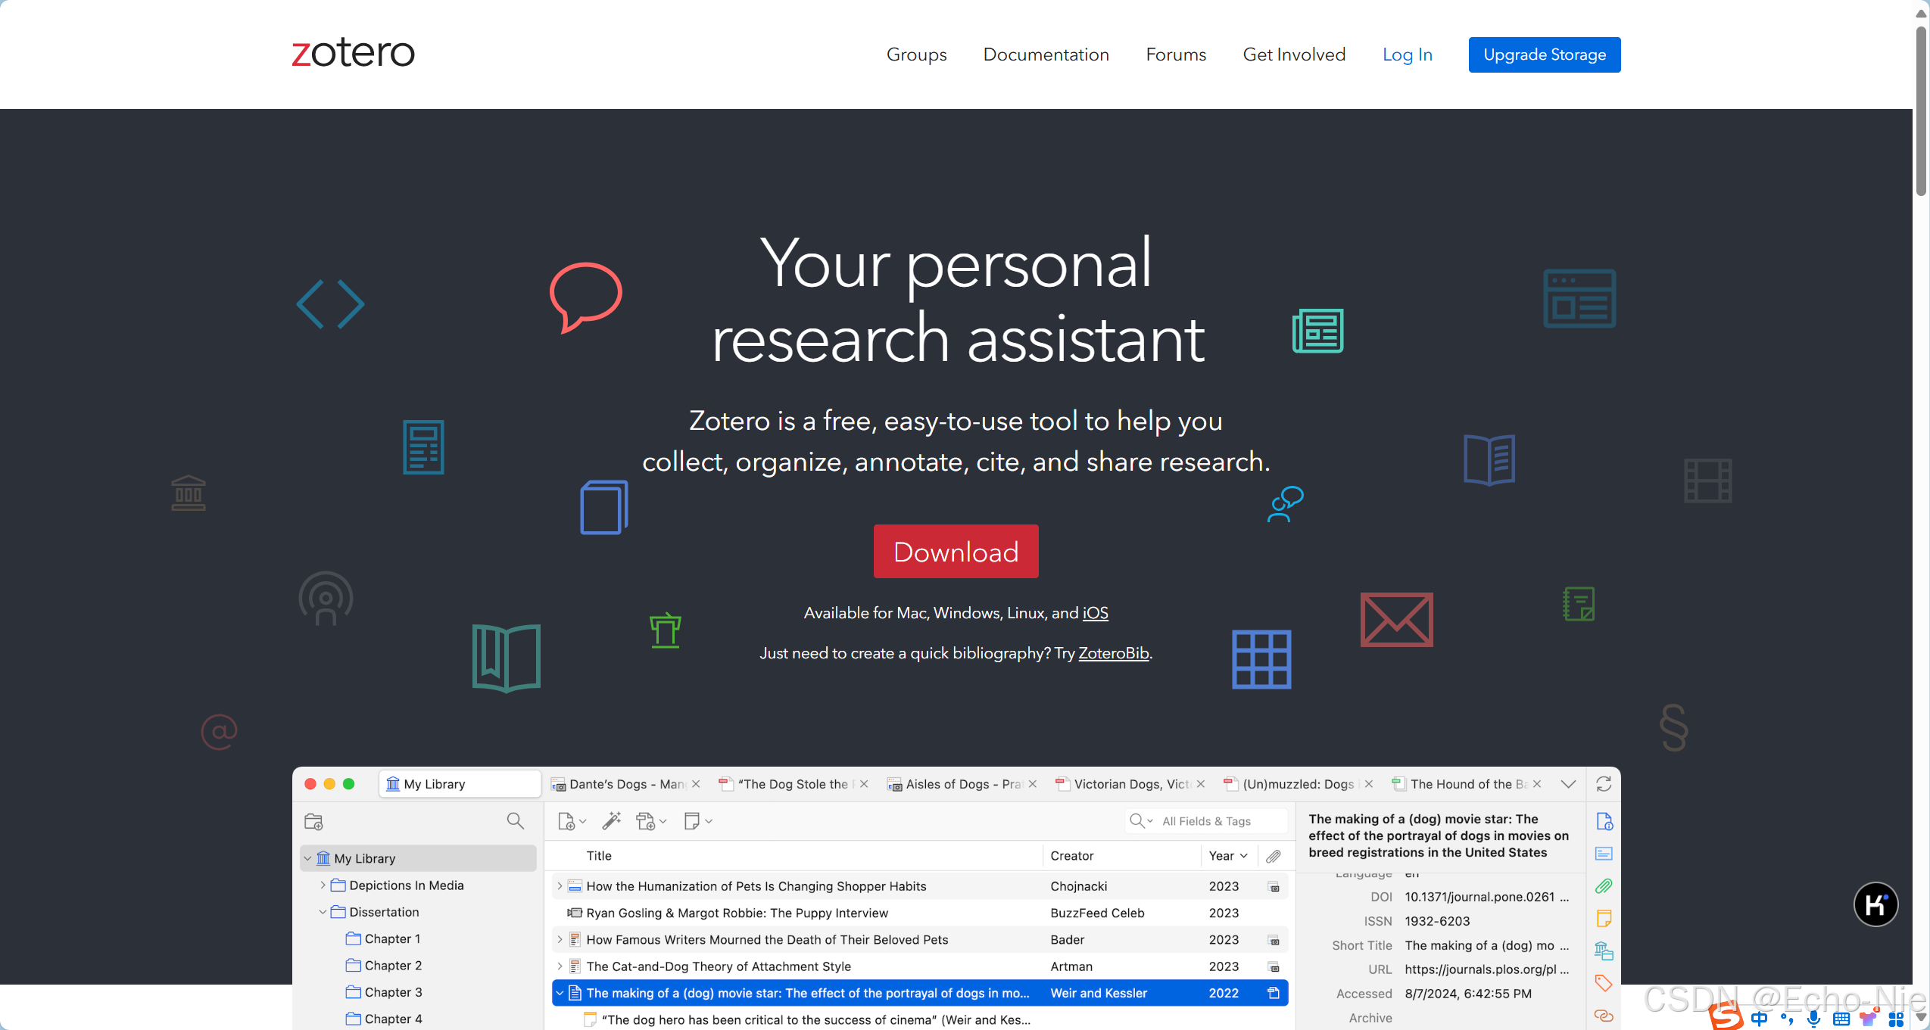Screen dimensions: 1930x1030
Task: Click the collection pane magnifier search icon
Action: [515, 821]
